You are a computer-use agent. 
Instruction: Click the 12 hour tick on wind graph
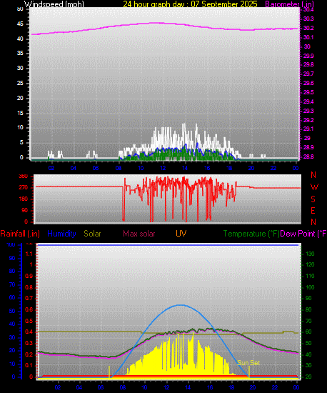click(163, 168)
